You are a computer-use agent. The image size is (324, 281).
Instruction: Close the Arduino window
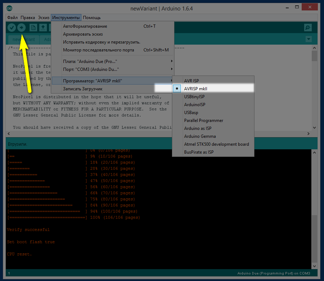click(310, 7)
